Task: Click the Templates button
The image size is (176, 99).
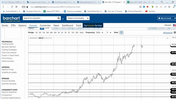Action: 153,28
